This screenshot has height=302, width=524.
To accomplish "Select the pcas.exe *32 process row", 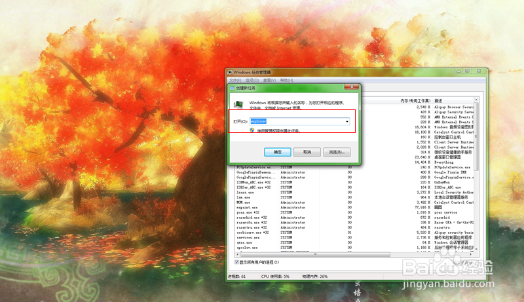I will [x=354, y=212].
